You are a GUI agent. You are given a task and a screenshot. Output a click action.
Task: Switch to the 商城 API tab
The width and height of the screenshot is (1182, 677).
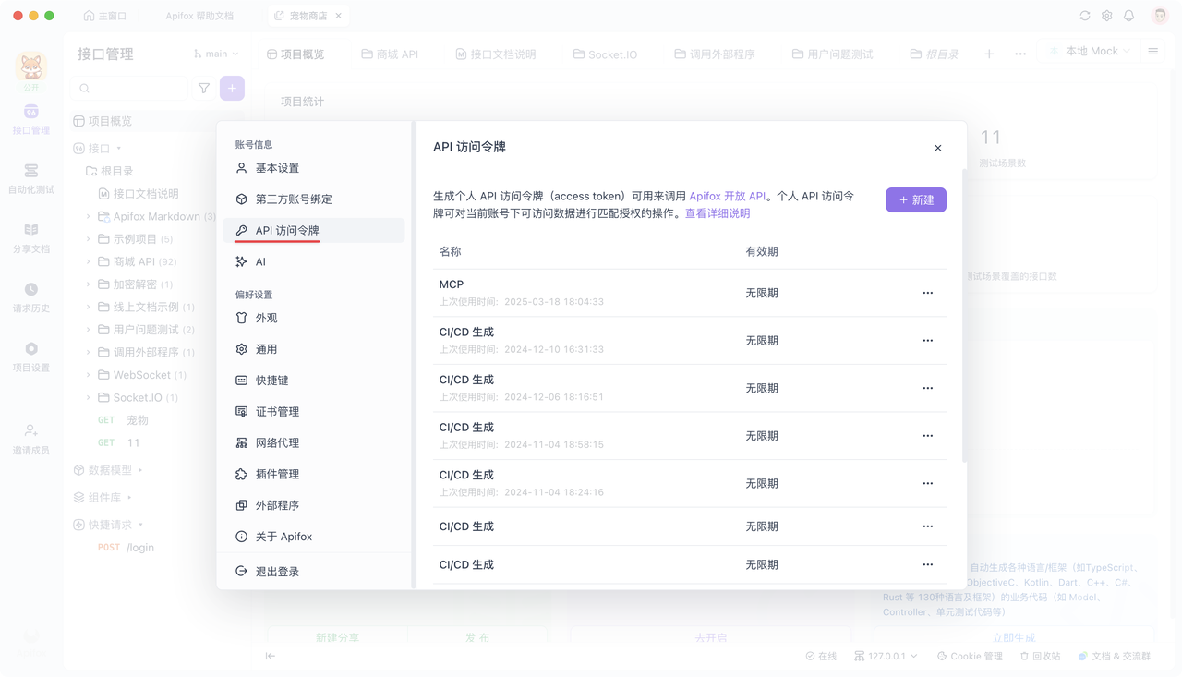coord(390,54)
